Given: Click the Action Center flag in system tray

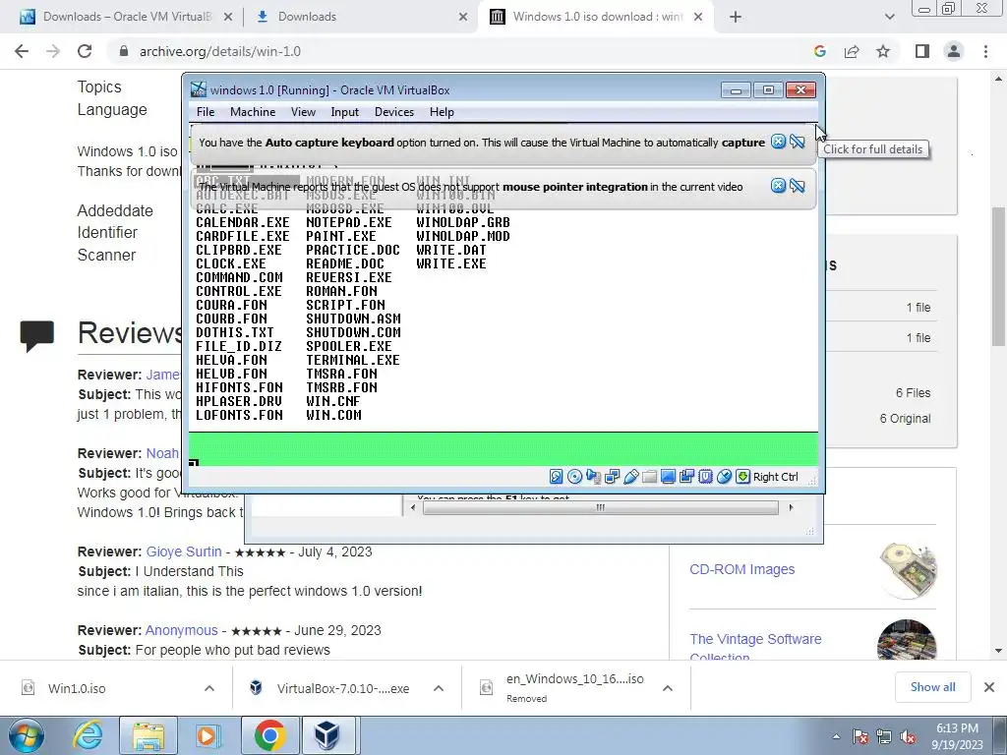Looking at the screenshot, I should coord(860,736).
